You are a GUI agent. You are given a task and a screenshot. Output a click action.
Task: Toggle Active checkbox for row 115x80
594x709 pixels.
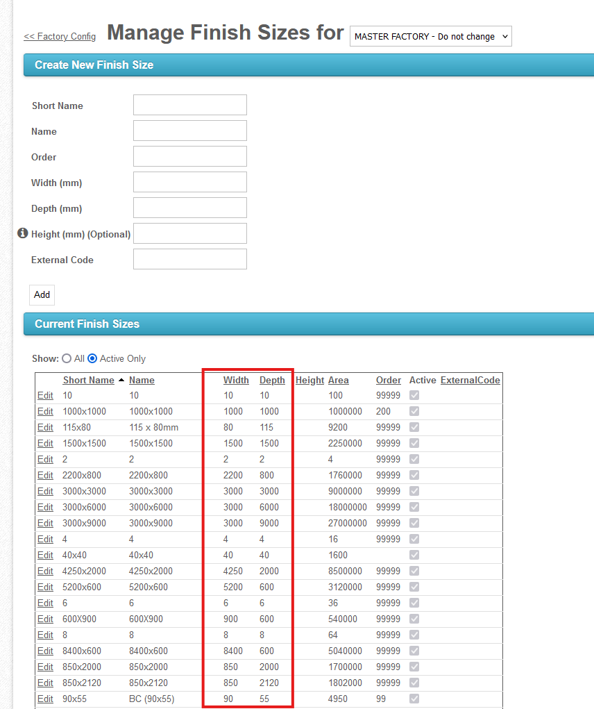point(414,427)
